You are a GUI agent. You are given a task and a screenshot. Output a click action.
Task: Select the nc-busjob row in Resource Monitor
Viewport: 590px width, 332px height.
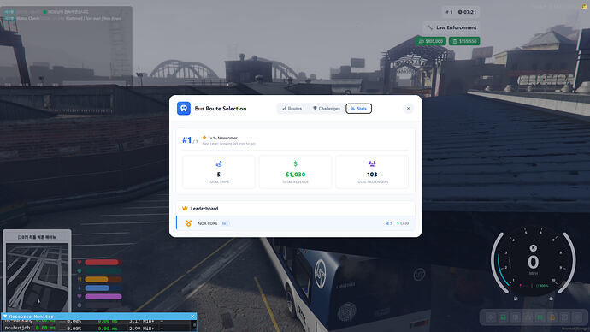pos(97,329)
